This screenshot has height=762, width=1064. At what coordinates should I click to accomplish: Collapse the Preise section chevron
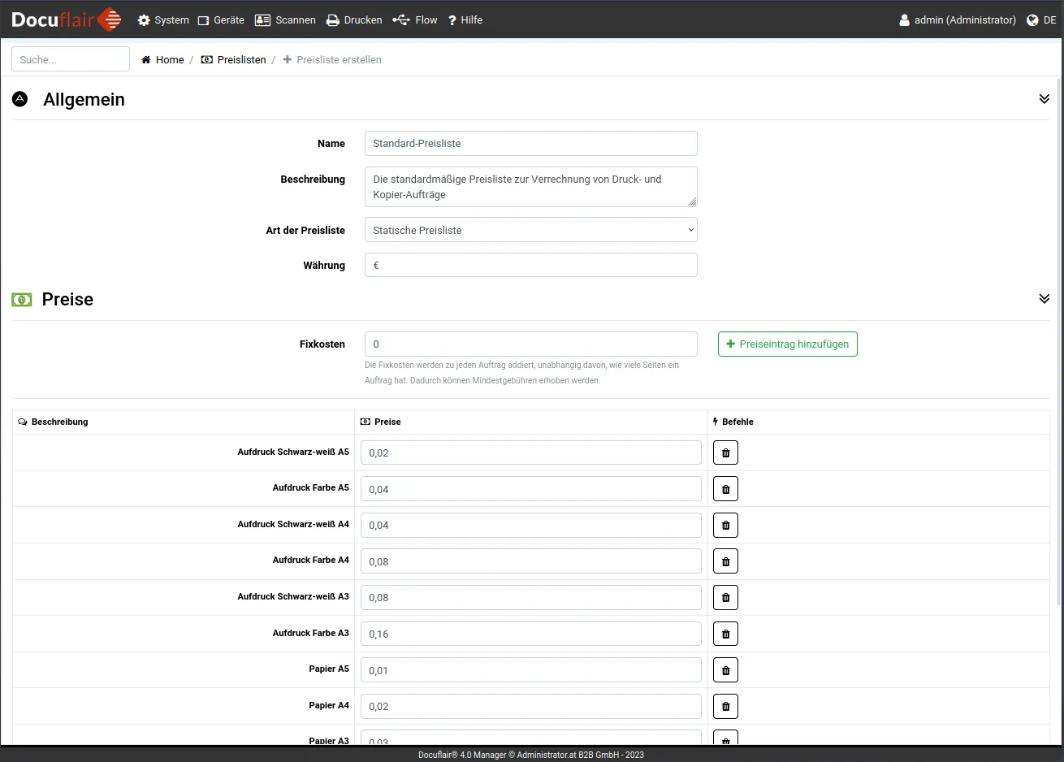point(1044,299)
